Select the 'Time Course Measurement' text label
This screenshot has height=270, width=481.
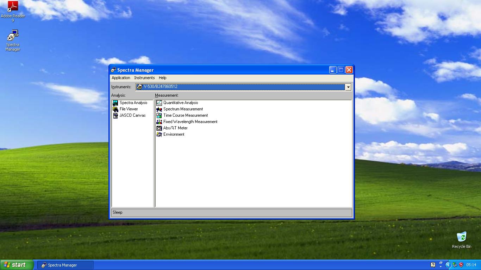[186, 115]
